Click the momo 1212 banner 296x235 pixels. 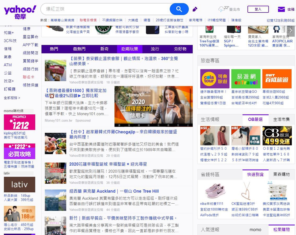pyautogui.click(x=19, y=122)
